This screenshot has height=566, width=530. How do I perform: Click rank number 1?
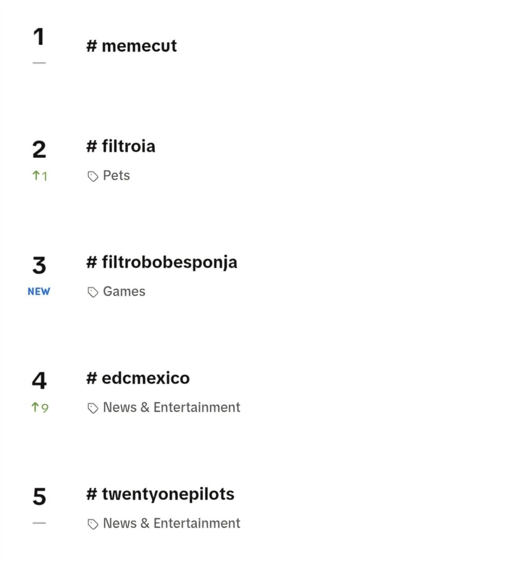39,36
